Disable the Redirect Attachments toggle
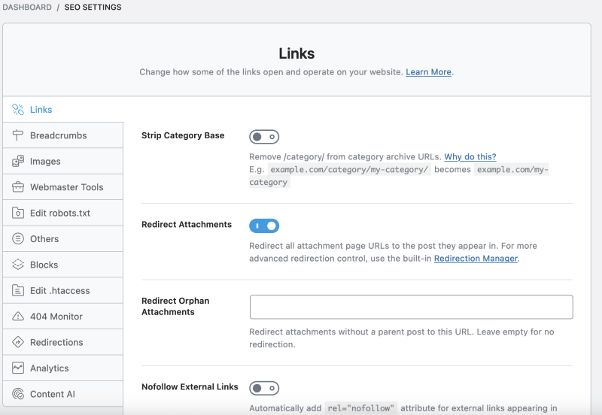602x415 pixels. click(x=264, y=226)
